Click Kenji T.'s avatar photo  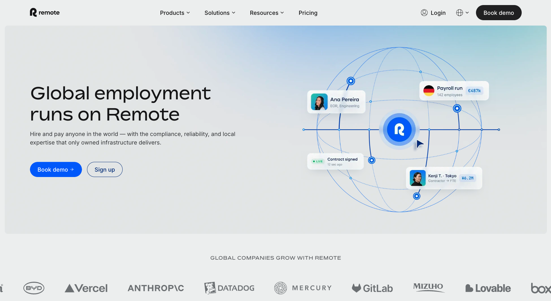[x=418, y=178]
